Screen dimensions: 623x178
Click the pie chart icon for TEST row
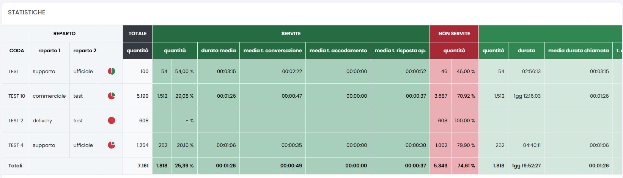coord(112,71)
